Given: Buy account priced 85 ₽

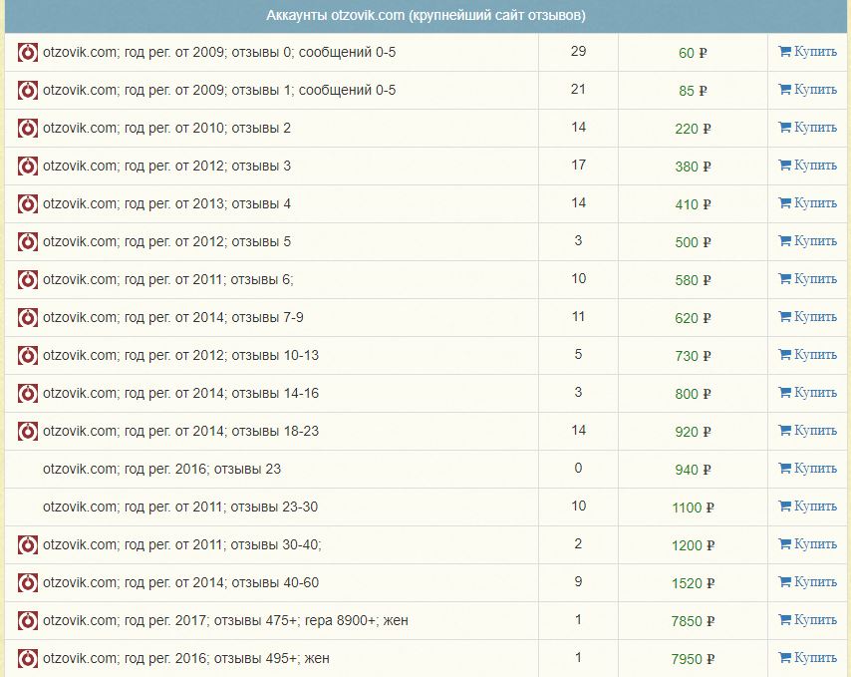Looking at the screenshot, I should tap(807, 90).
